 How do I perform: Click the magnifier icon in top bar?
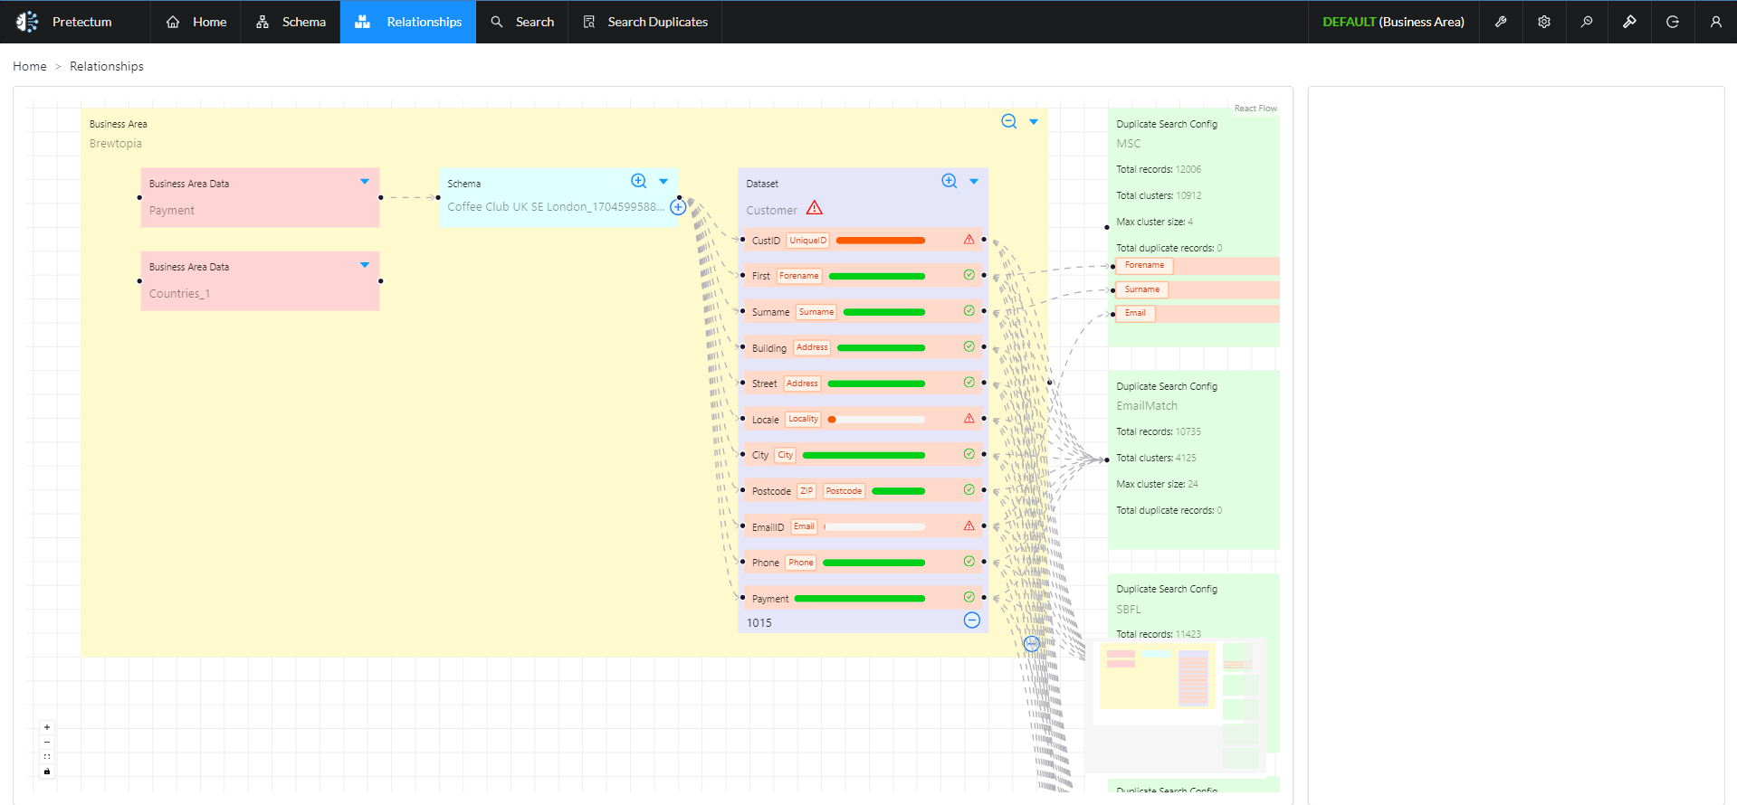click(x=1587, y=22)
